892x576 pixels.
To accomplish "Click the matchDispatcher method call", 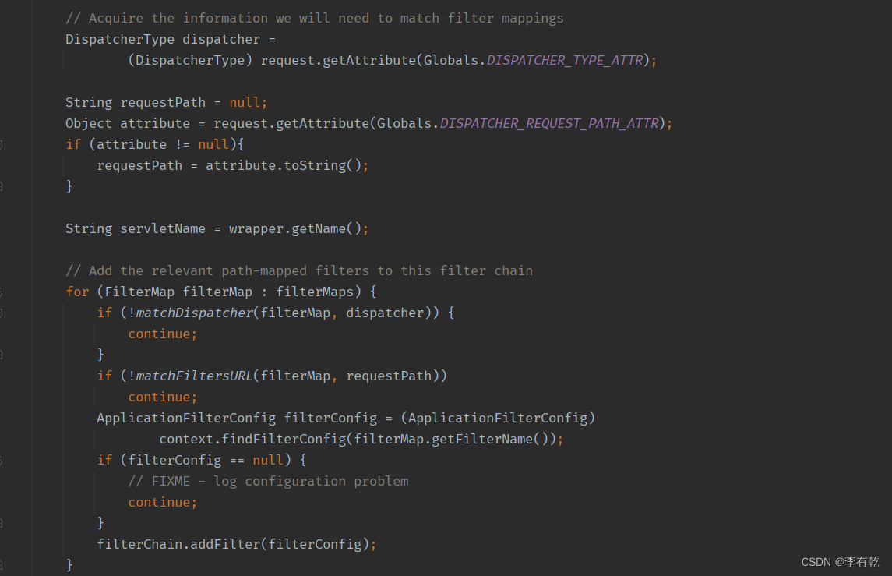I will tap(194, 313).
